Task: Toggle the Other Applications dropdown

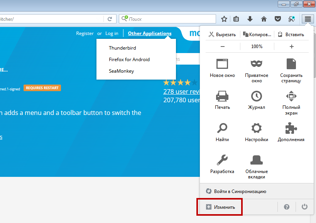Action: (x=150, y=33)
